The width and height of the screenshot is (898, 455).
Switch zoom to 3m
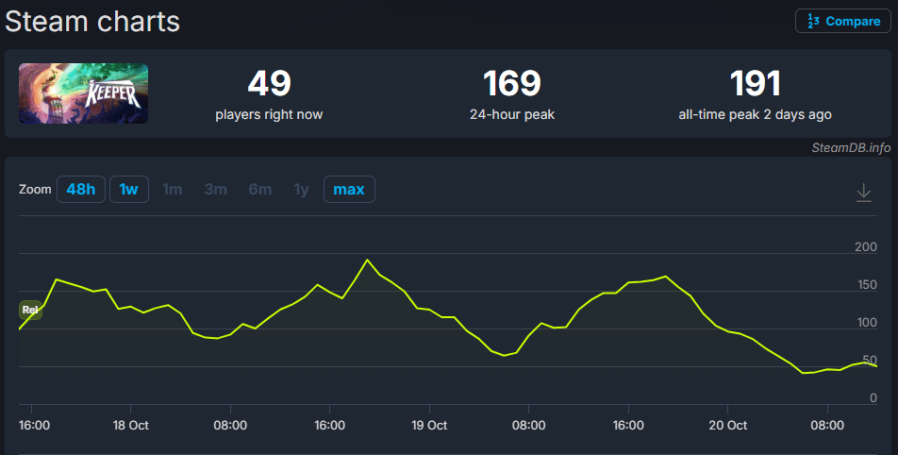[215, 190]
